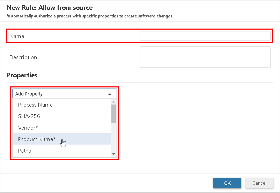Click the Name text input field
Image resolution: width=280 pixels, height=193 pixels.
[205, 36]
